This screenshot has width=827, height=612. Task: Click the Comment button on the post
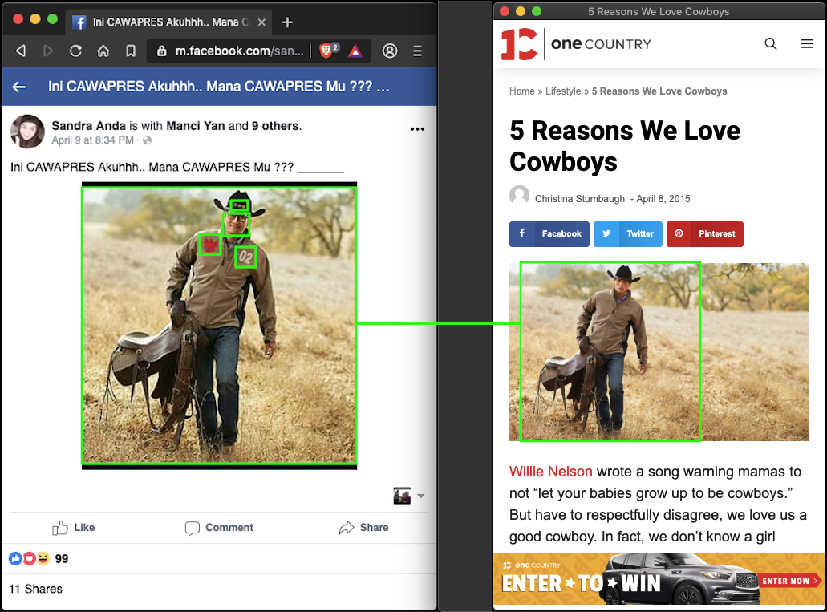point(219,528)
